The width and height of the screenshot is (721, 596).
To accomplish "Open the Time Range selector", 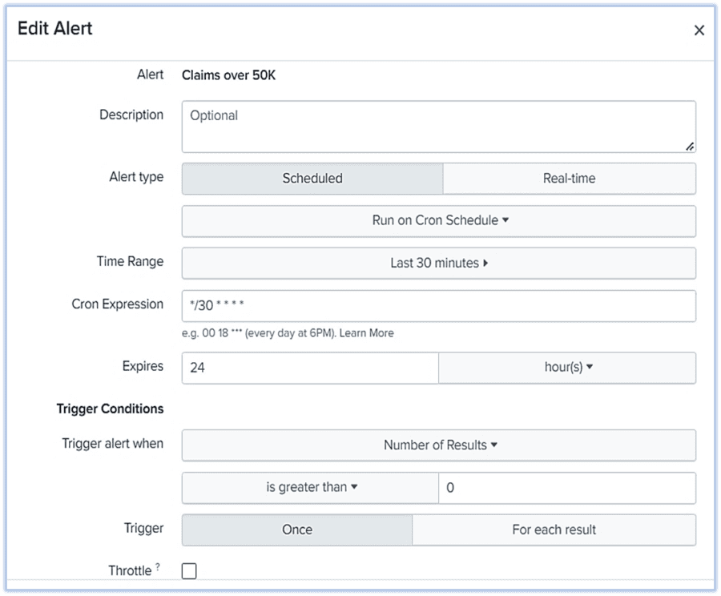I will pos(438,263).
